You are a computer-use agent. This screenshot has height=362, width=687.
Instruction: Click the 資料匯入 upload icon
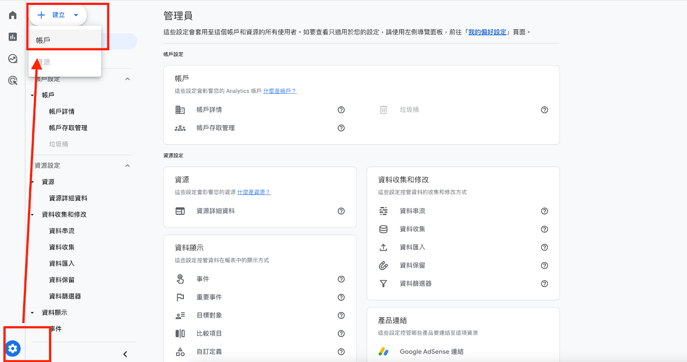383,247
